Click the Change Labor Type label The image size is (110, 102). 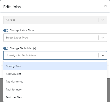pyautogui.click(x=22, y=31)
